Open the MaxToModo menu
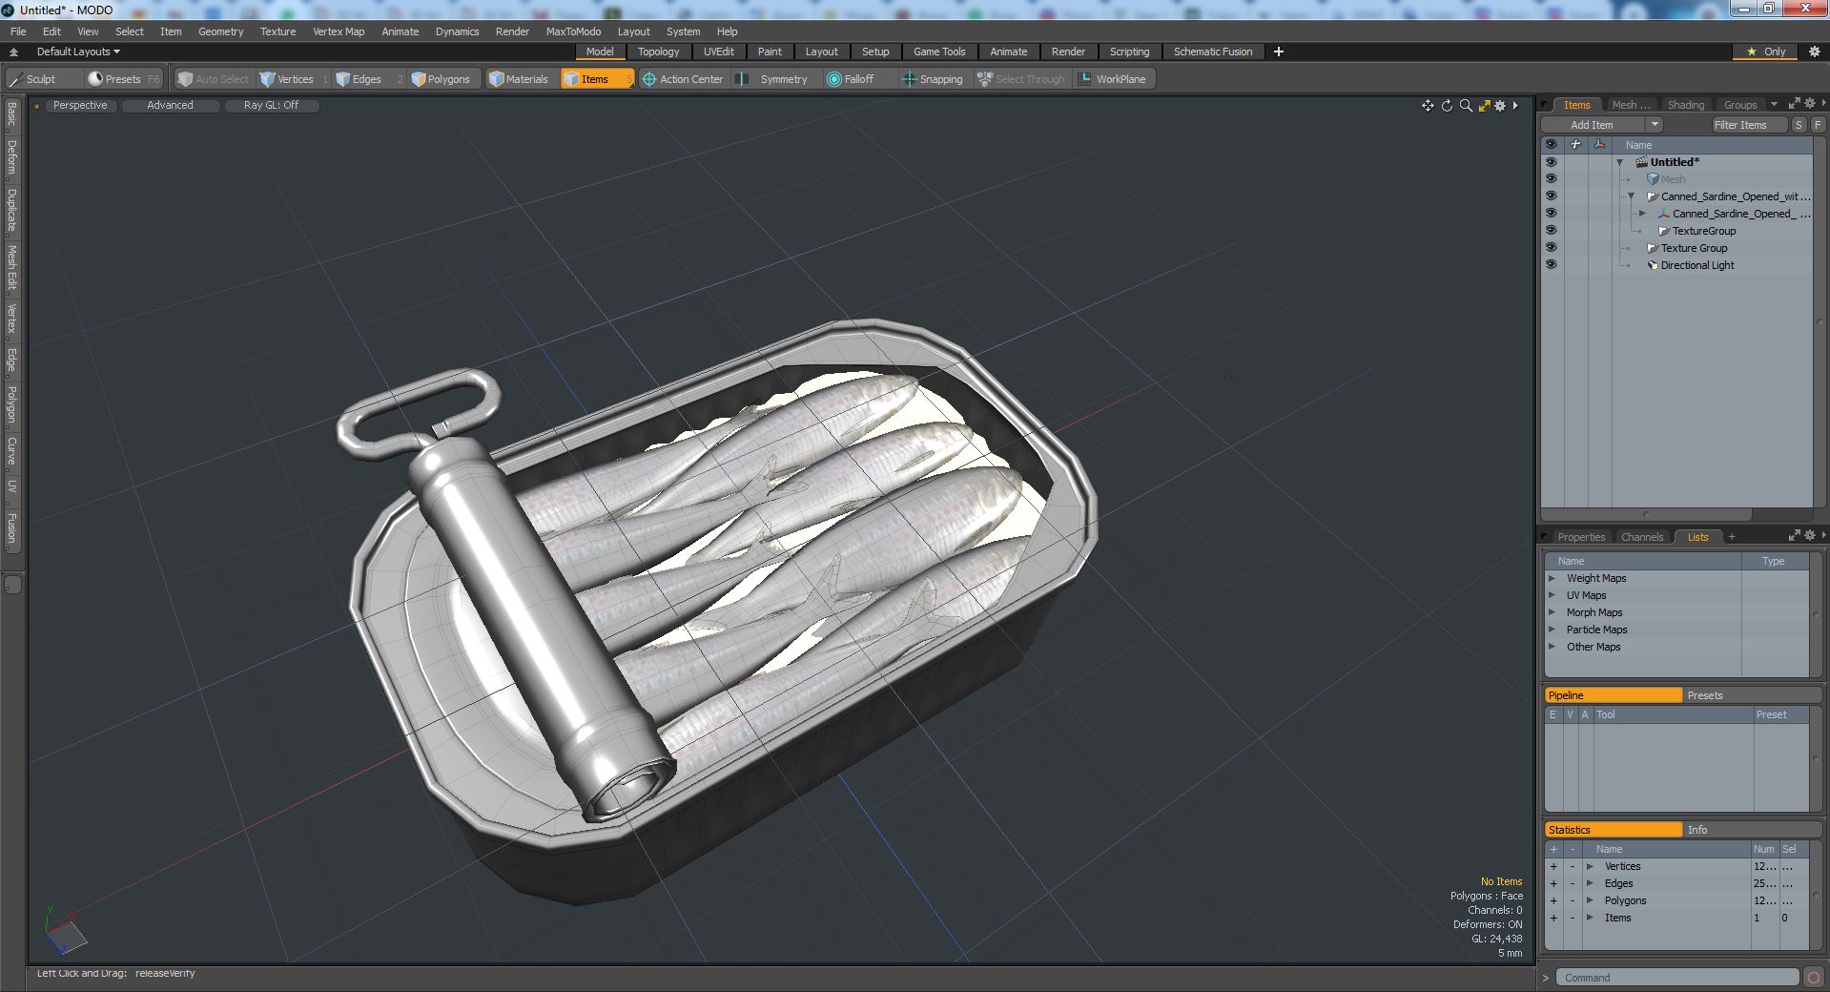The width and height of the screenshot is (1830, 992). pos(573,31)
